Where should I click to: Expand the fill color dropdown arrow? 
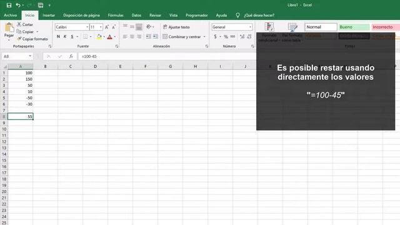[104, 37]
